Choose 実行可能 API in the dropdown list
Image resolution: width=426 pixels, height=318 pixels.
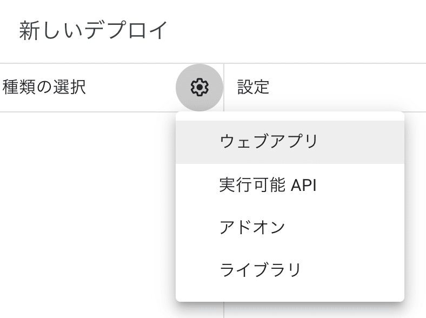point(290,185)
